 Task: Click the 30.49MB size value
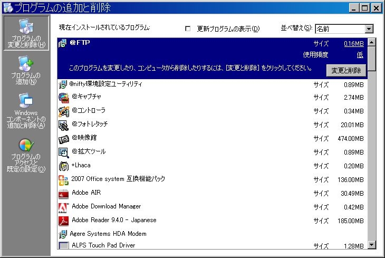(352, 194)
